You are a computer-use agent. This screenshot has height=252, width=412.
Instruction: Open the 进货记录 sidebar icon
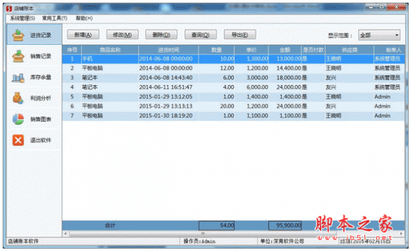[x=18, y=35]
